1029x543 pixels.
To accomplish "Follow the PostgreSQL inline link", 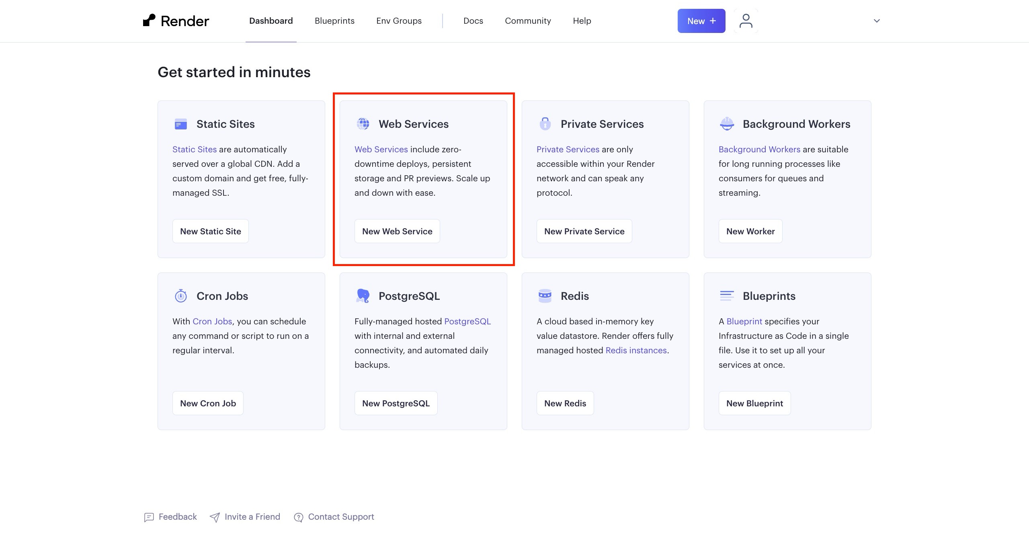I will tap(467, 321).
